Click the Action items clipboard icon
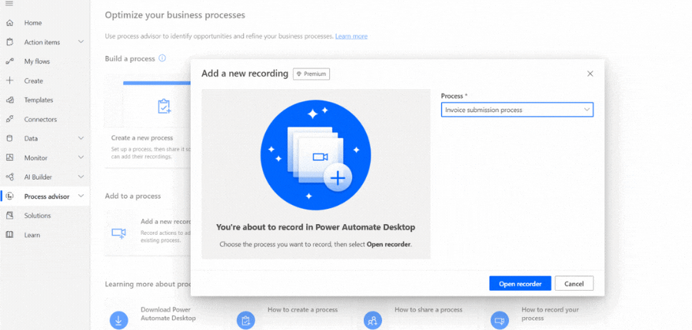692x330 pixels. [x=10, y=42]
